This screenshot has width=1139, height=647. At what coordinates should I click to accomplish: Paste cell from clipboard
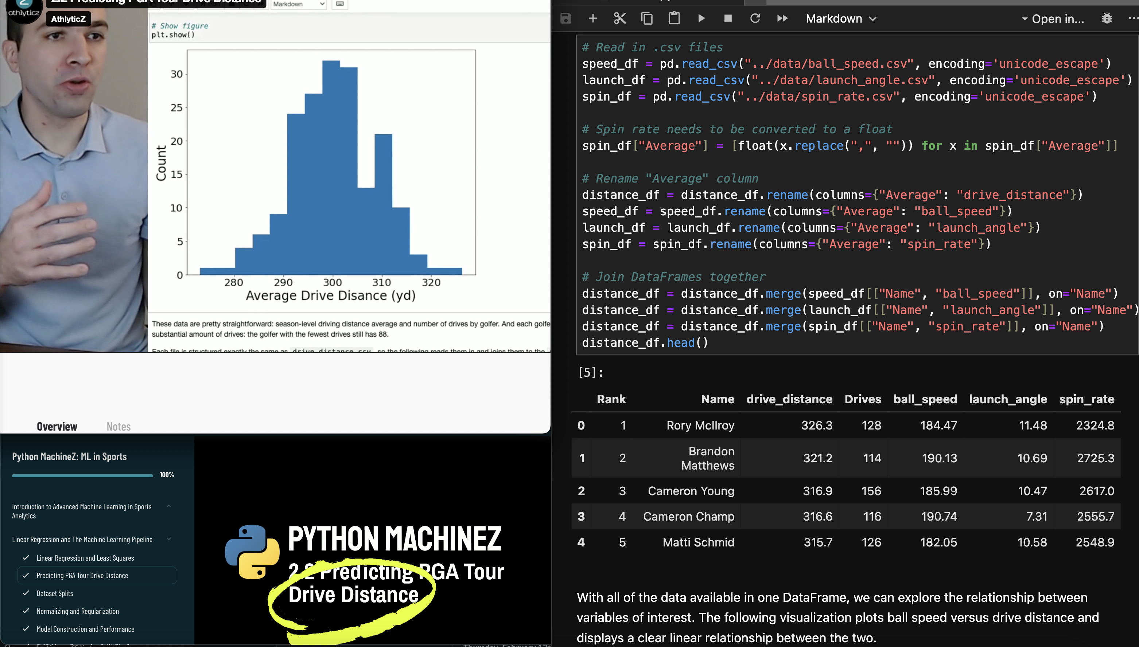[674, 19]
